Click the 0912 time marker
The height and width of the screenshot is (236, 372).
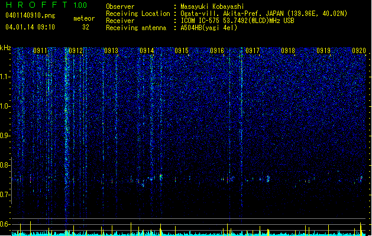tap(76, 51)
